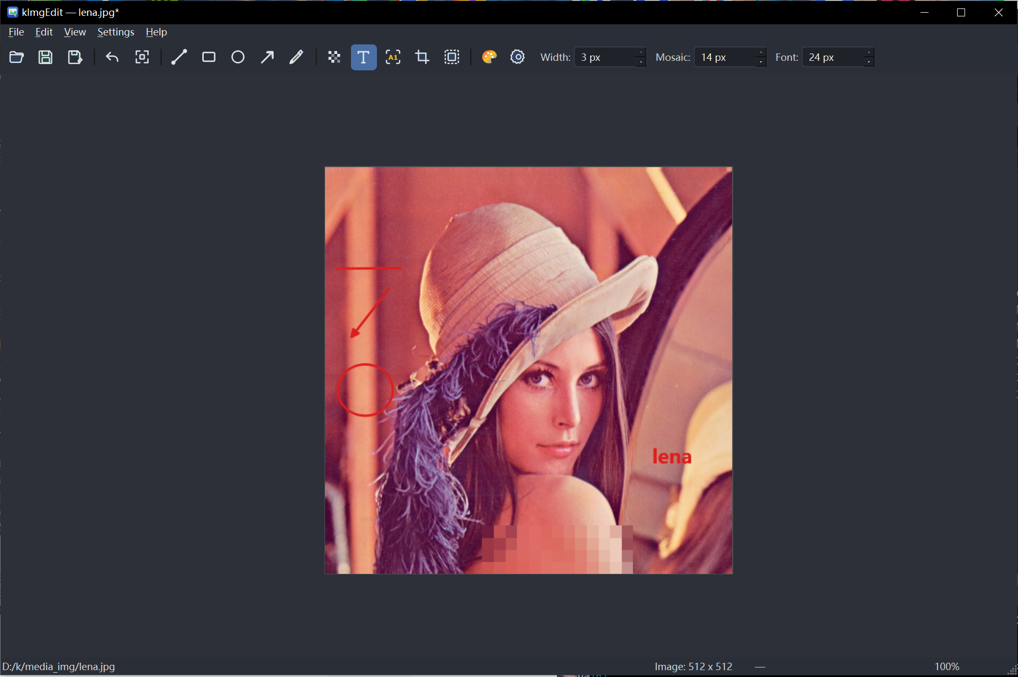1018x677 pixels.
Task: Select the A1 text recognition tool
Action: 393,57
